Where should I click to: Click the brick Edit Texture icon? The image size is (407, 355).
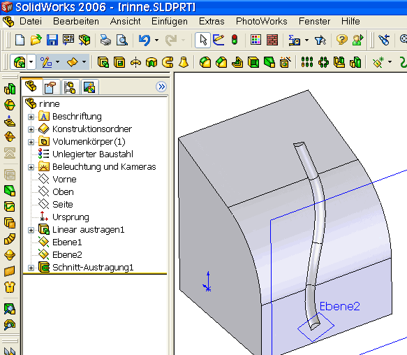click(272, 40)
